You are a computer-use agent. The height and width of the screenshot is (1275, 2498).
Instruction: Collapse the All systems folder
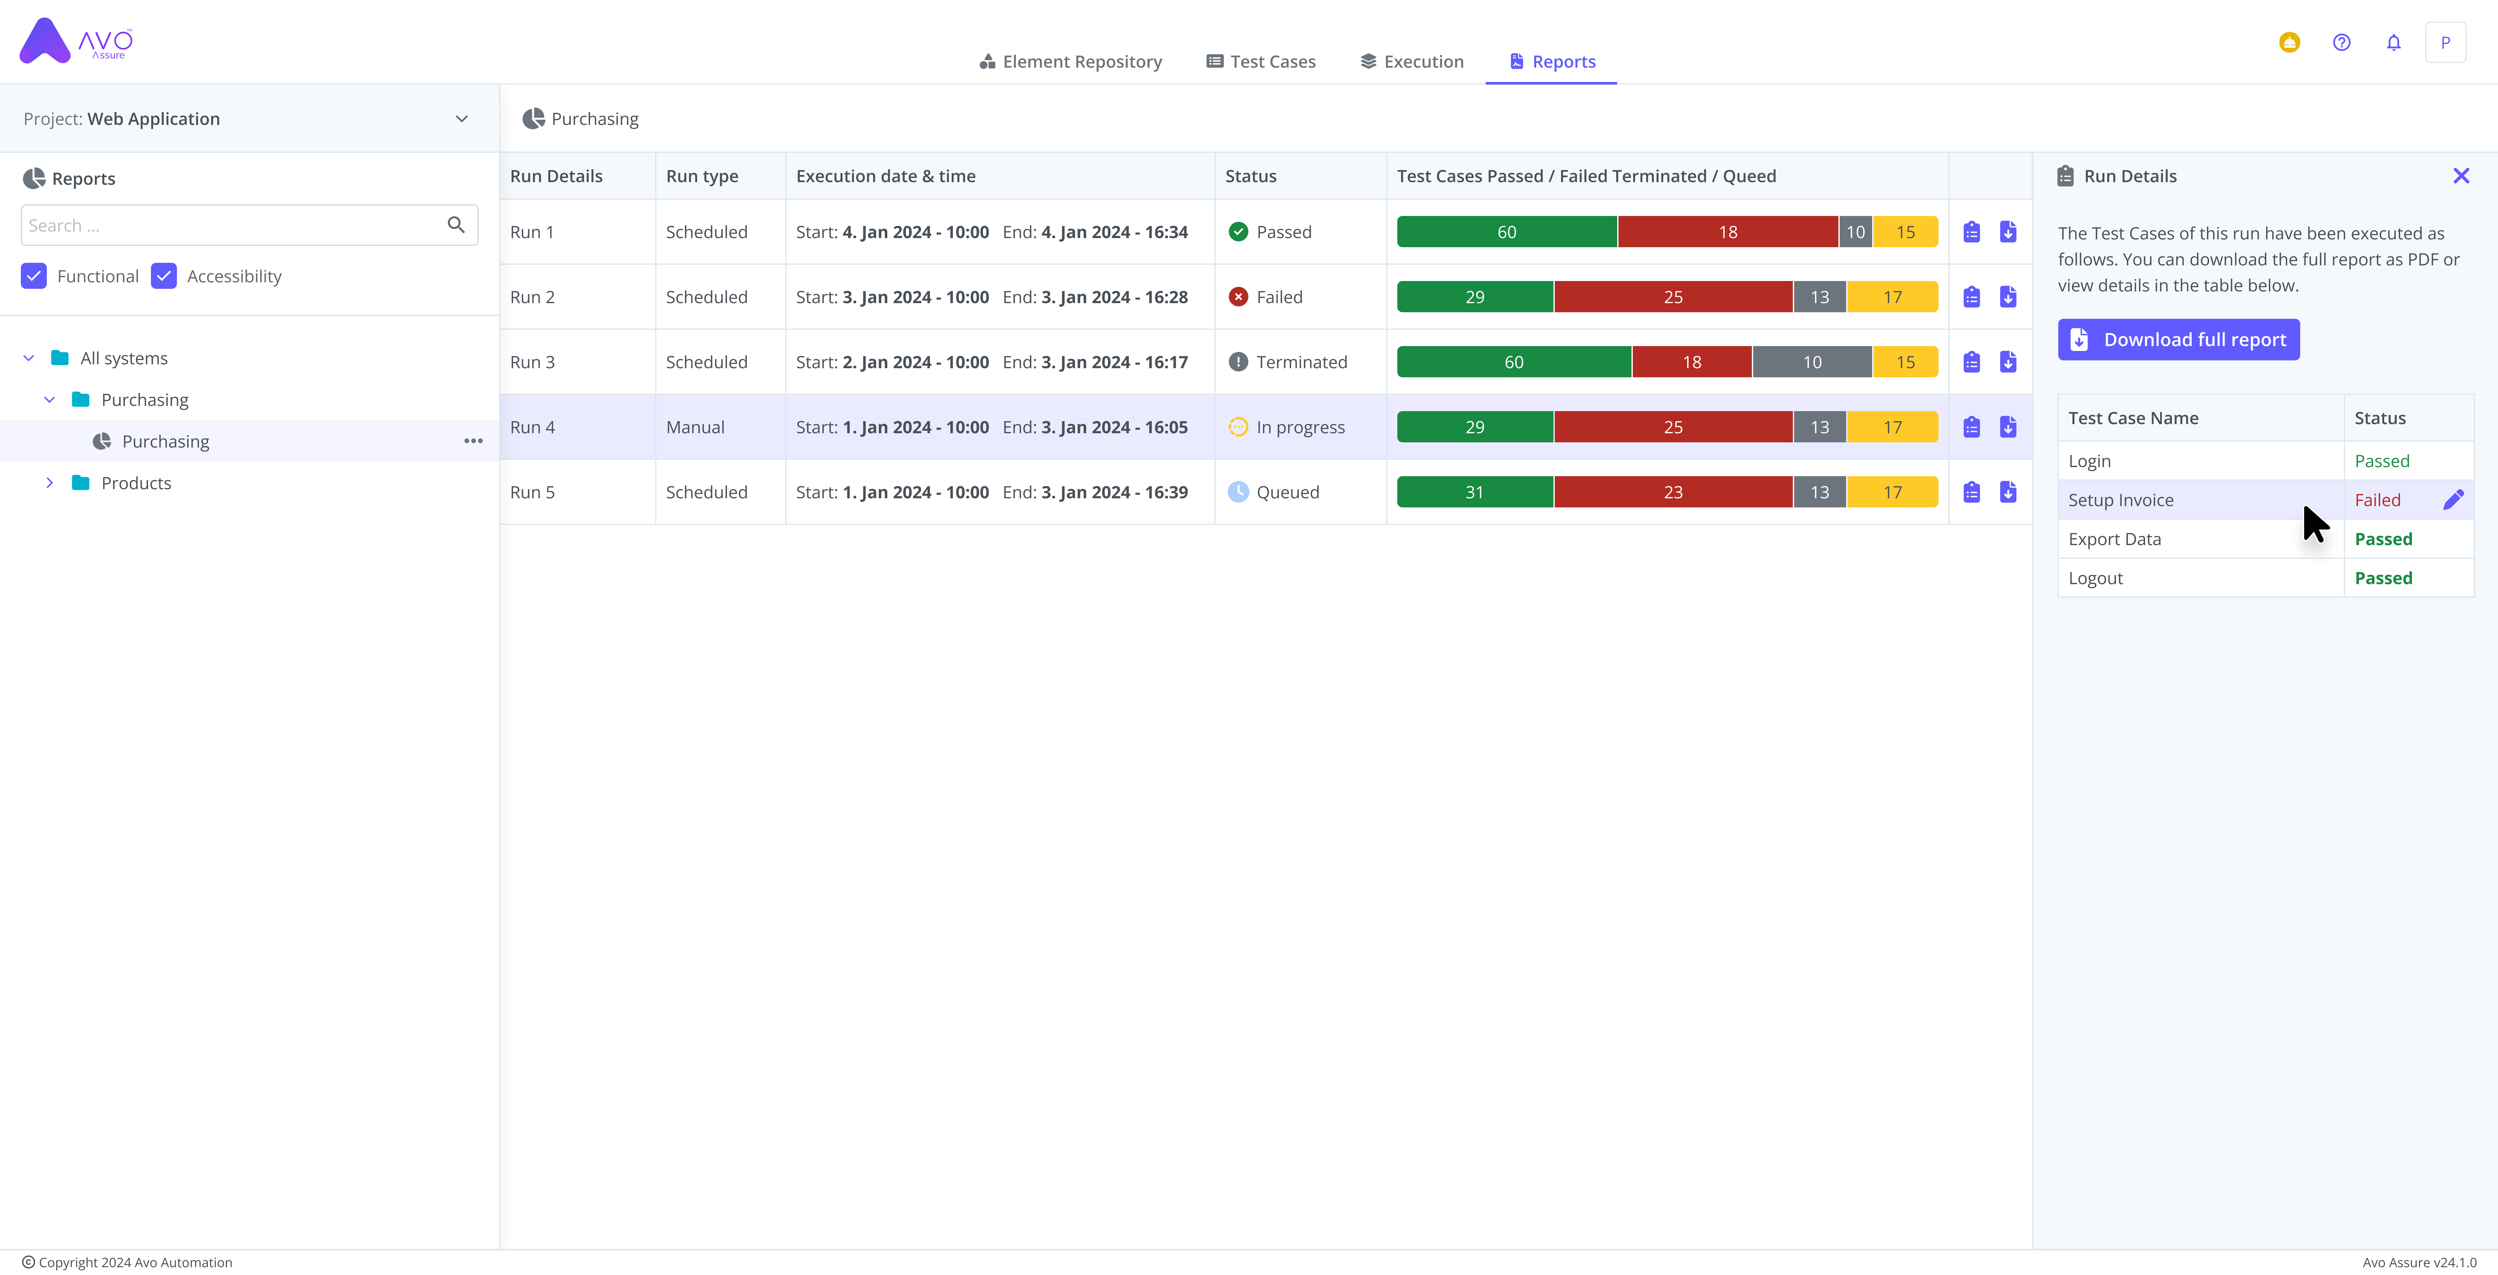point(29,358)
